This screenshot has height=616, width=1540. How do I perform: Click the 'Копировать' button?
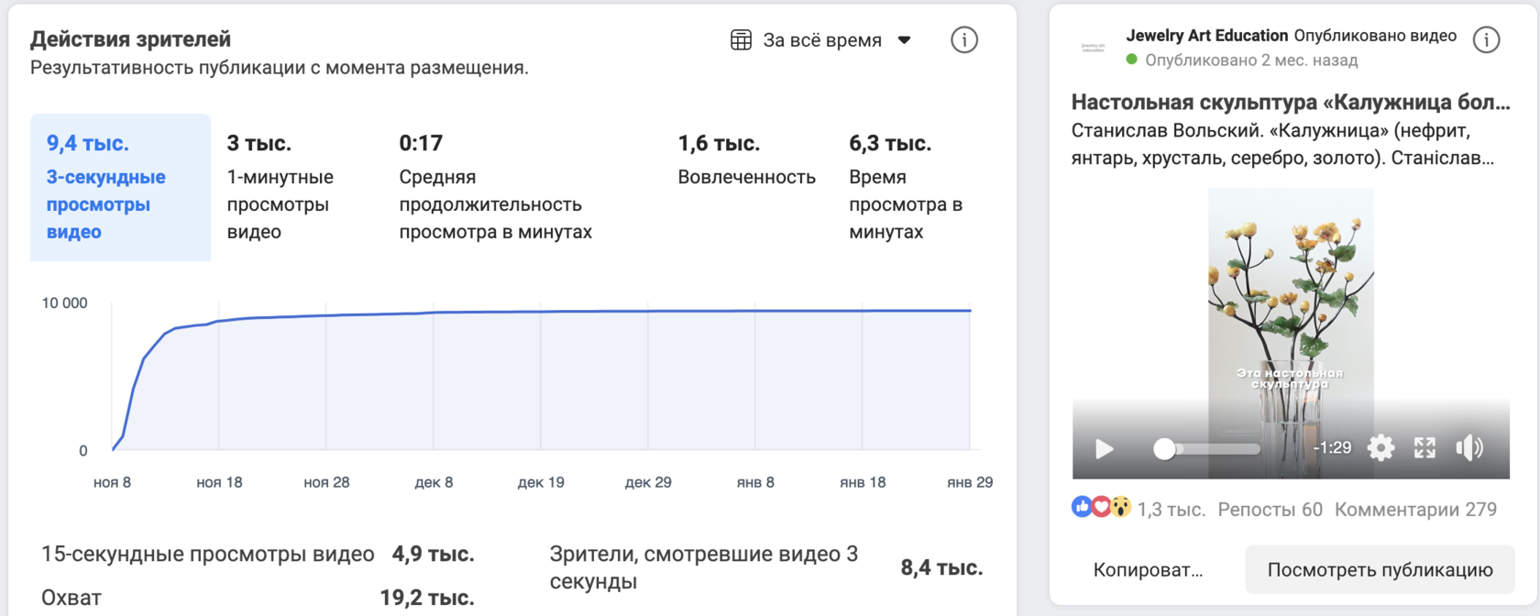pyautogui.click(x=1148, y=570)
